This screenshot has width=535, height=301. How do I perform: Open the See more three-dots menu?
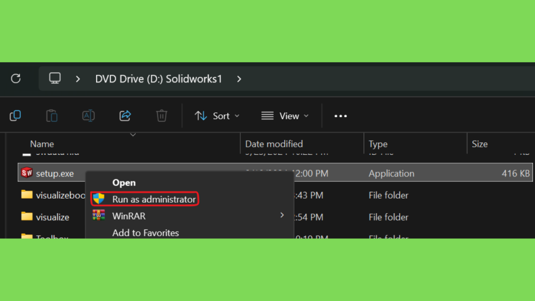341,116
